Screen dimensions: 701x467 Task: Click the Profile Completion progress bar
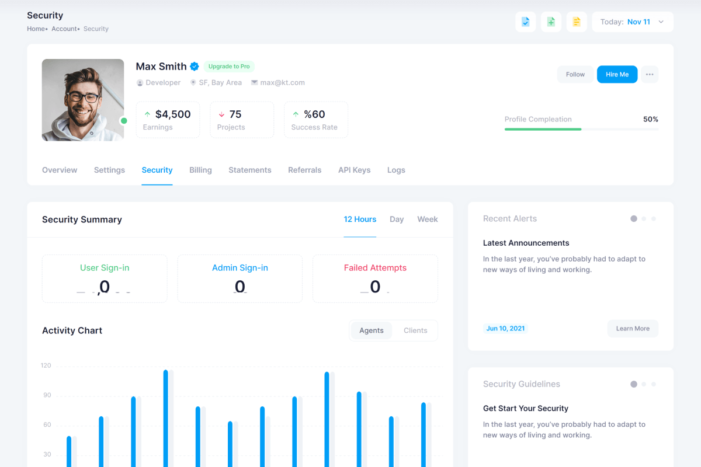pos(581,129)
